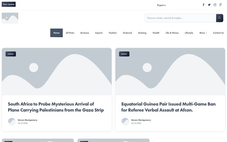Open the South Africa to Probe headline
This screenshot has width=227, height=142.
pos(56,107)
